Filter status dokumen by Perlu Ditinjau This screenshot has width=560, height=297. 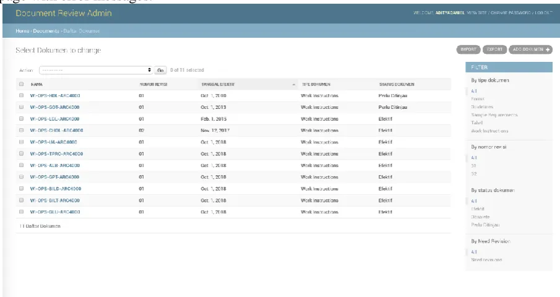point(485,225)
